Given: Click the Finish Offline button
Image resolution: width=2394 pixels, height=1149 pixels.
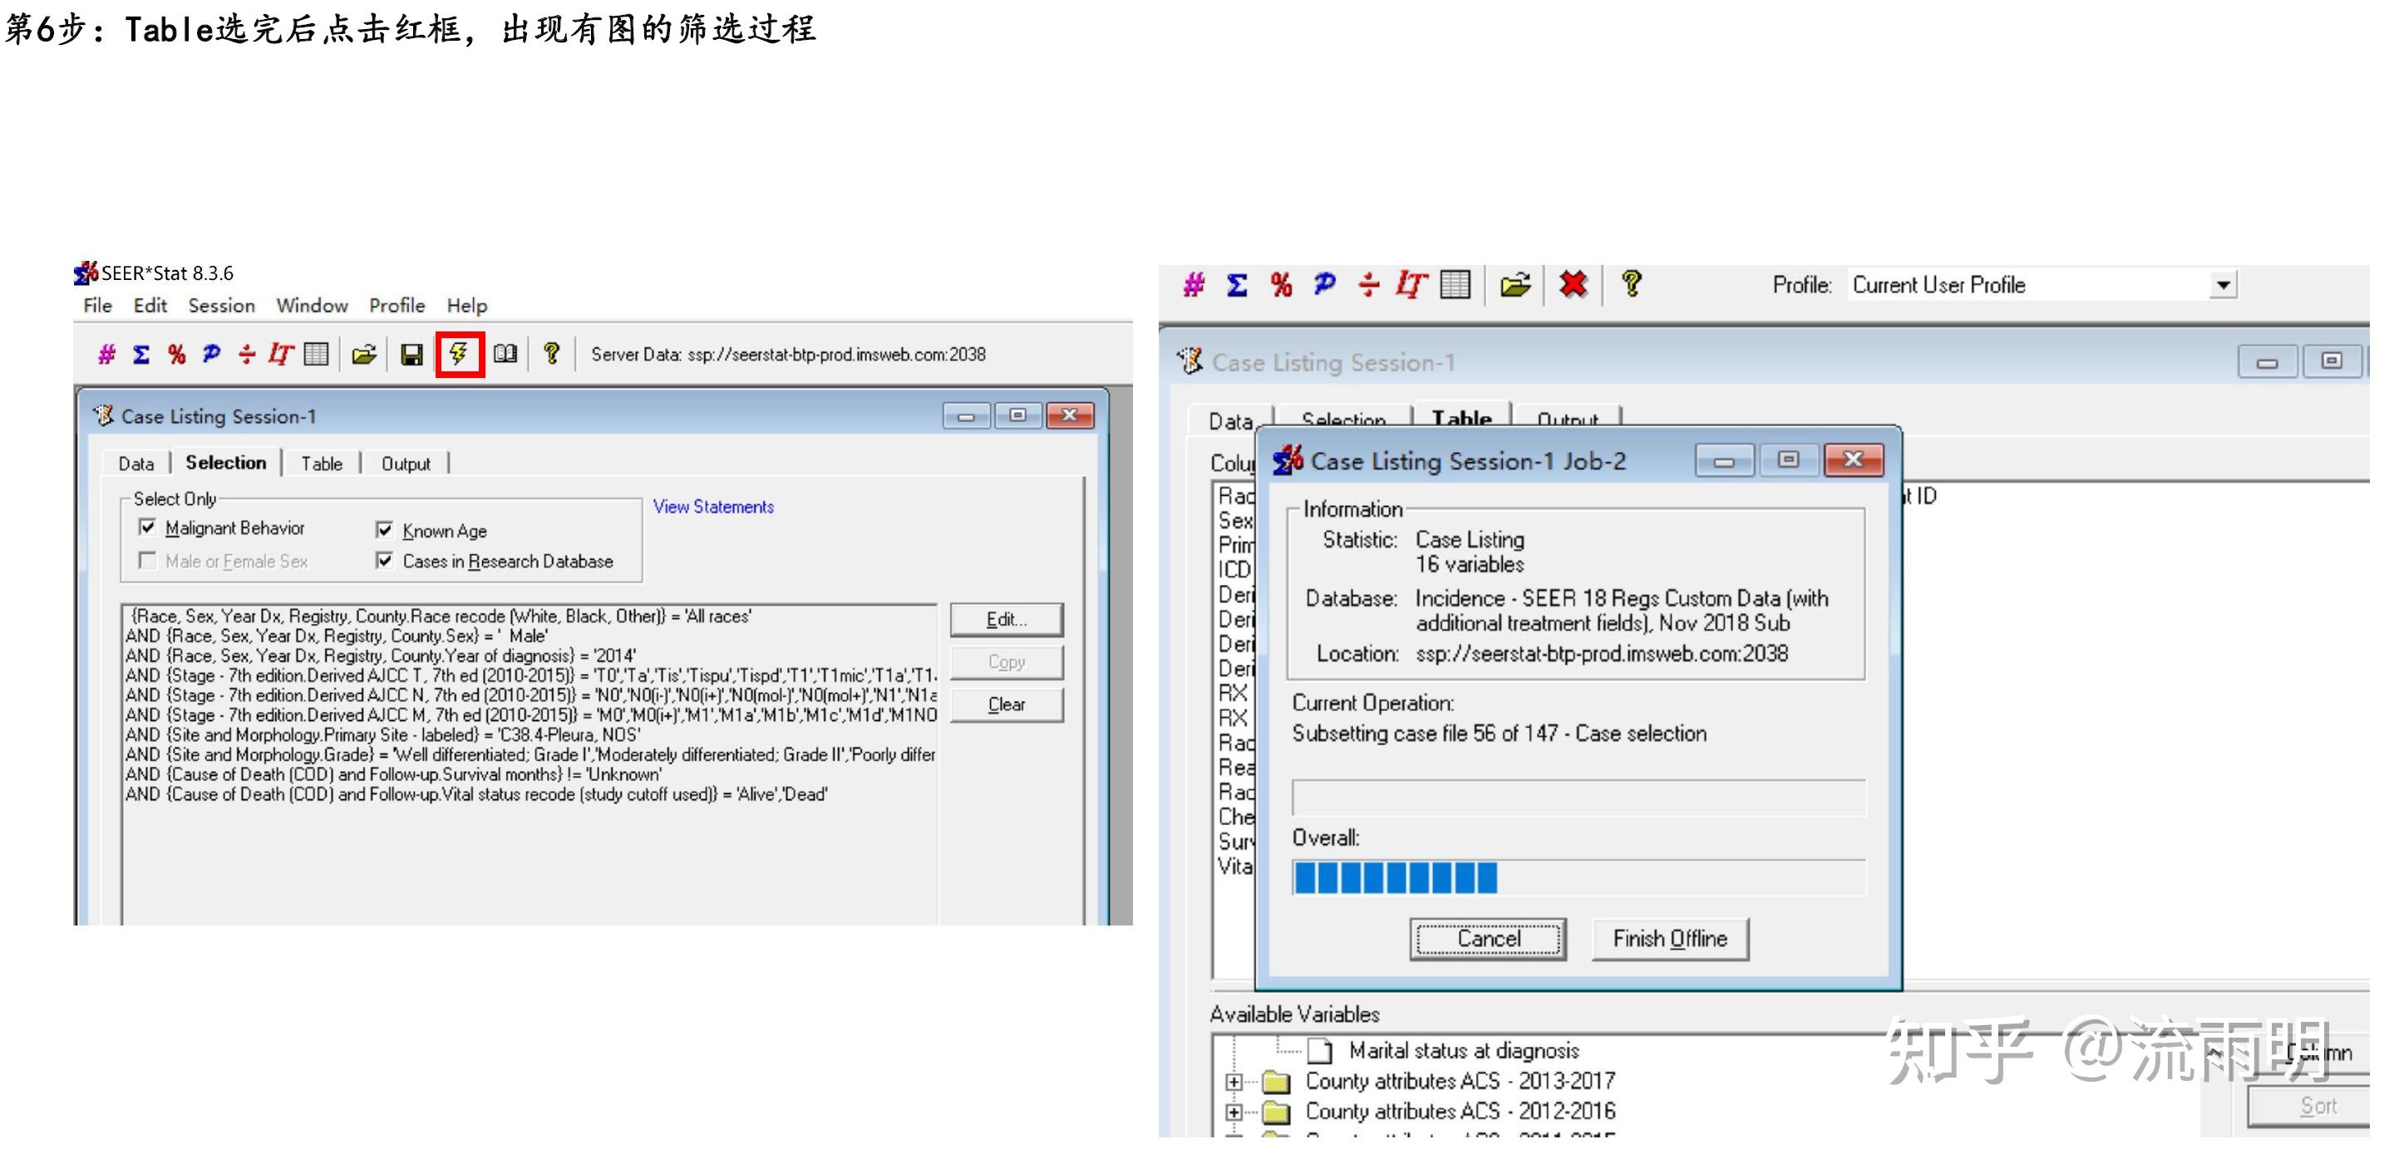Looking at the screenshot, I should click(x=1669, y=938).
